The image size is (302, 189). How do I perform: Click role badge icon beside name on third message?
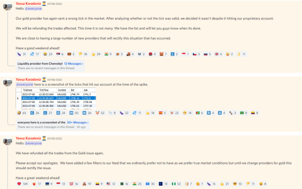click(44, 138)
